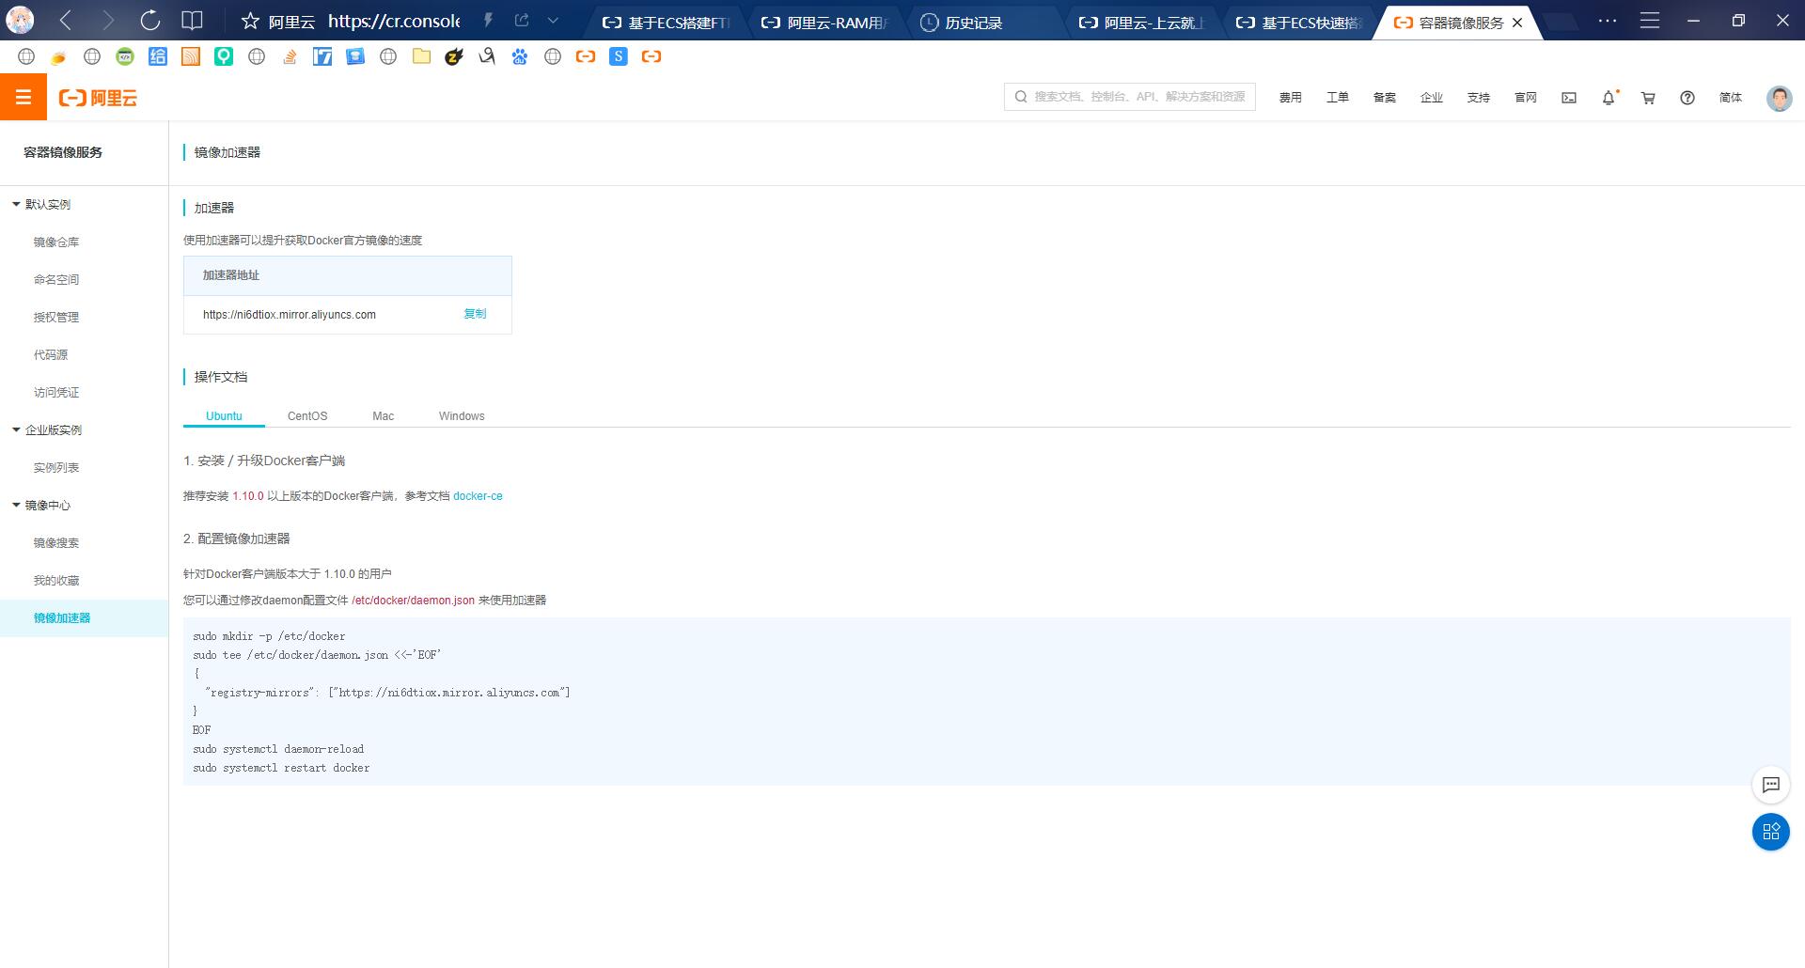Bookmark this page with the star icon
Screen dimensions: 1805x968
[250, 21]
